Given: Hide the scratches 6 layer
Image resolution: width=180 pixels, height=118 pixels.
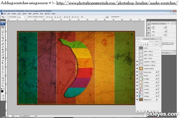Looking at the screenshot, I should (x=137, y=65).
